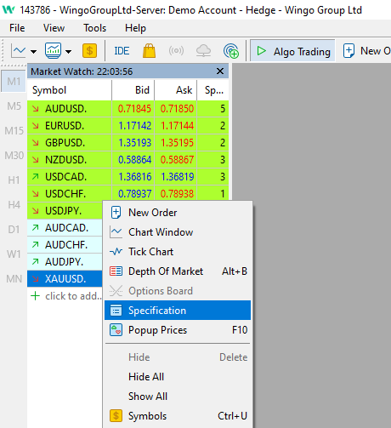Select the USDJPY. symbol row
This screenshot has width=391, height=428.
[x=65, y=211]
